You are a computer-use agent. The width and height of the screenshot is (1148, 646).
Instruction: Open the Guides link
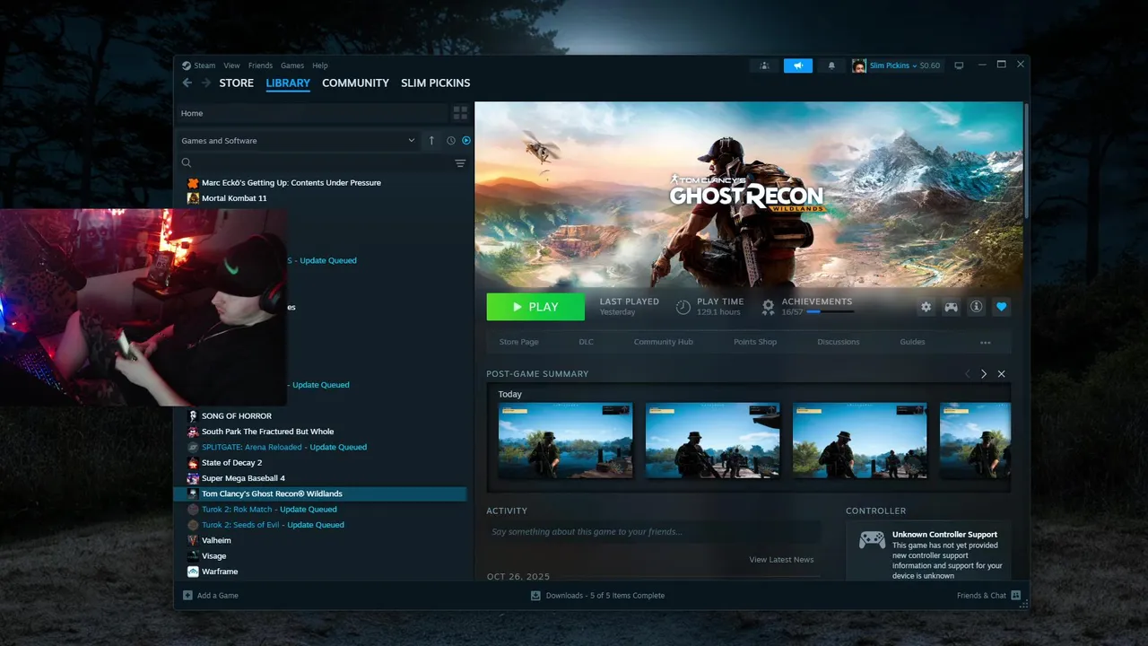tap(912, 342)
